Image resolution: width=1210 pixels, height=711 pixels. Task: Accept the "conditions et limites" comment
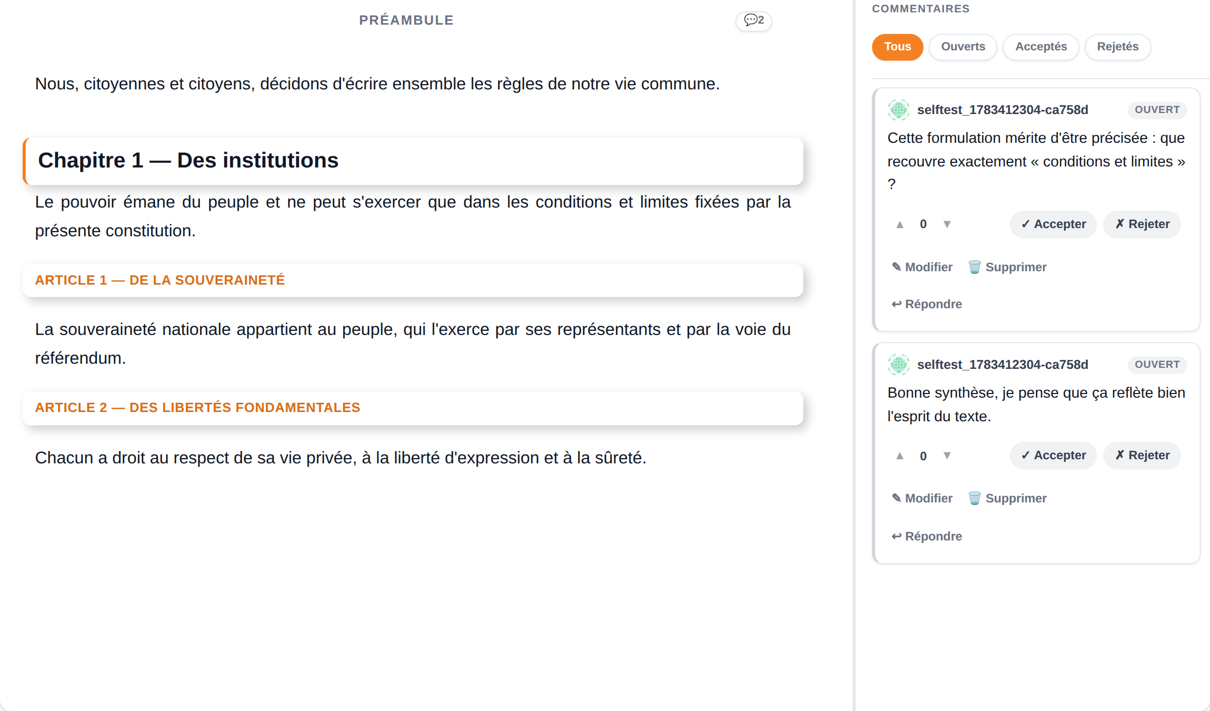point(1053,224)
